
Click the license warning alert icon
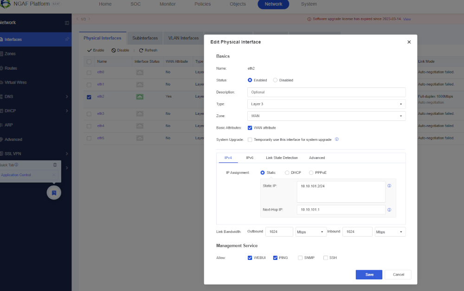(309, 19)
